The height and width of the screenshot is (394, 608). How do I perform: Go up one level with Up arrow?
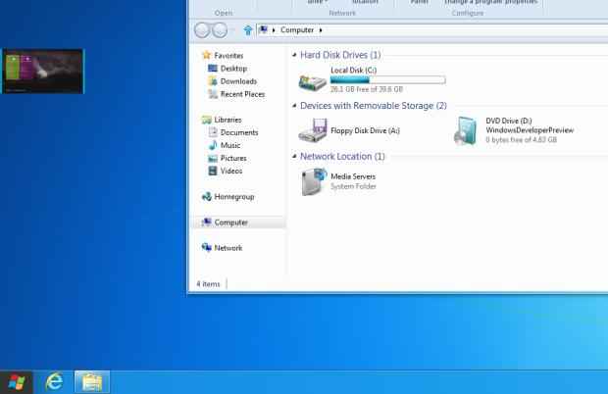[x=248, y=29]
